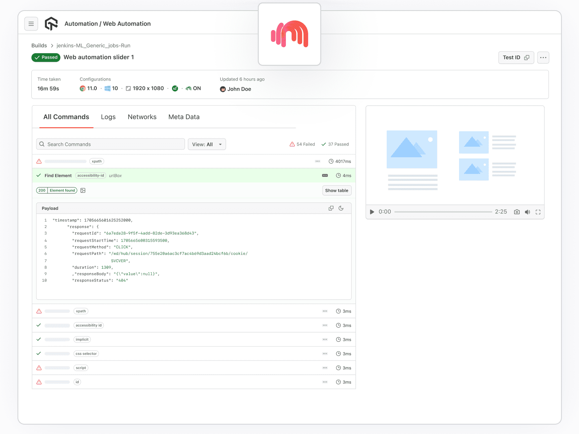Expand options for the xpath command row
The width and height of the screenshot is (579, 434).
click(317, 161)
